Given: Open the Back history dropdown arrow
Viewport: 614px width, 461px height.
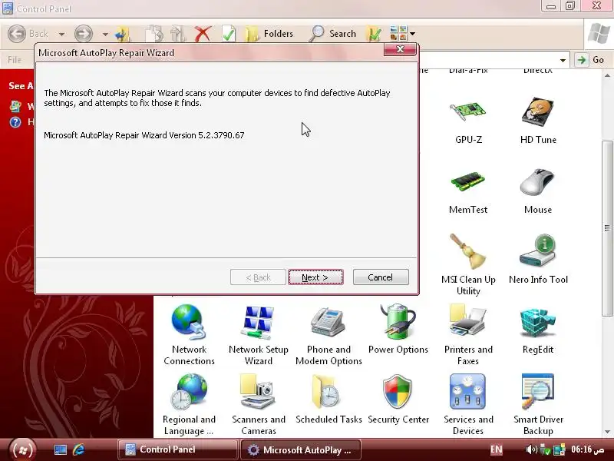Looking at the screenshot, I should 61,35.
